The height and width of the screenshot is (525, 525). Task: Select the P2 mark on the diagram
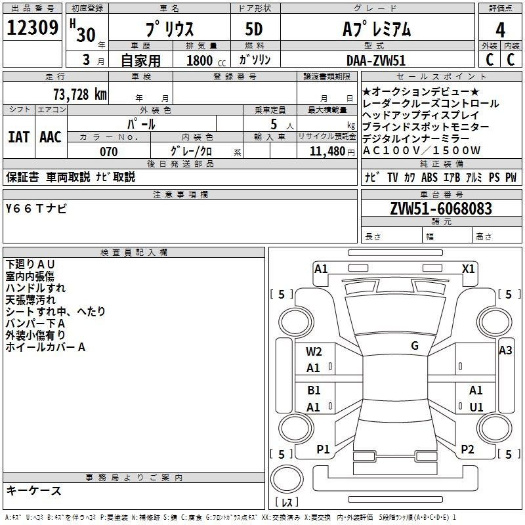pos(467,450)
